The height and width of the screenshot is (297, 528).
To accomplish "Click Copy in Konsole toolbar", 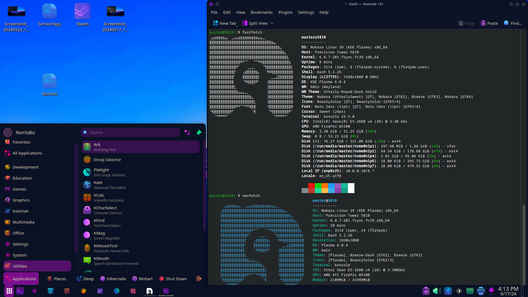I will click(x=466, y=24).
